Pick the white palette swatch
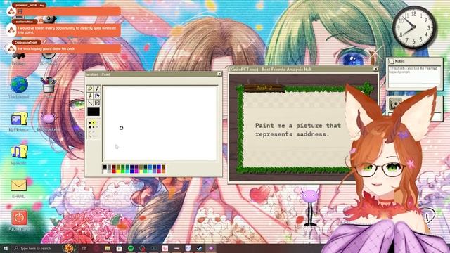450x253 pixels. [x=105, y=171]
